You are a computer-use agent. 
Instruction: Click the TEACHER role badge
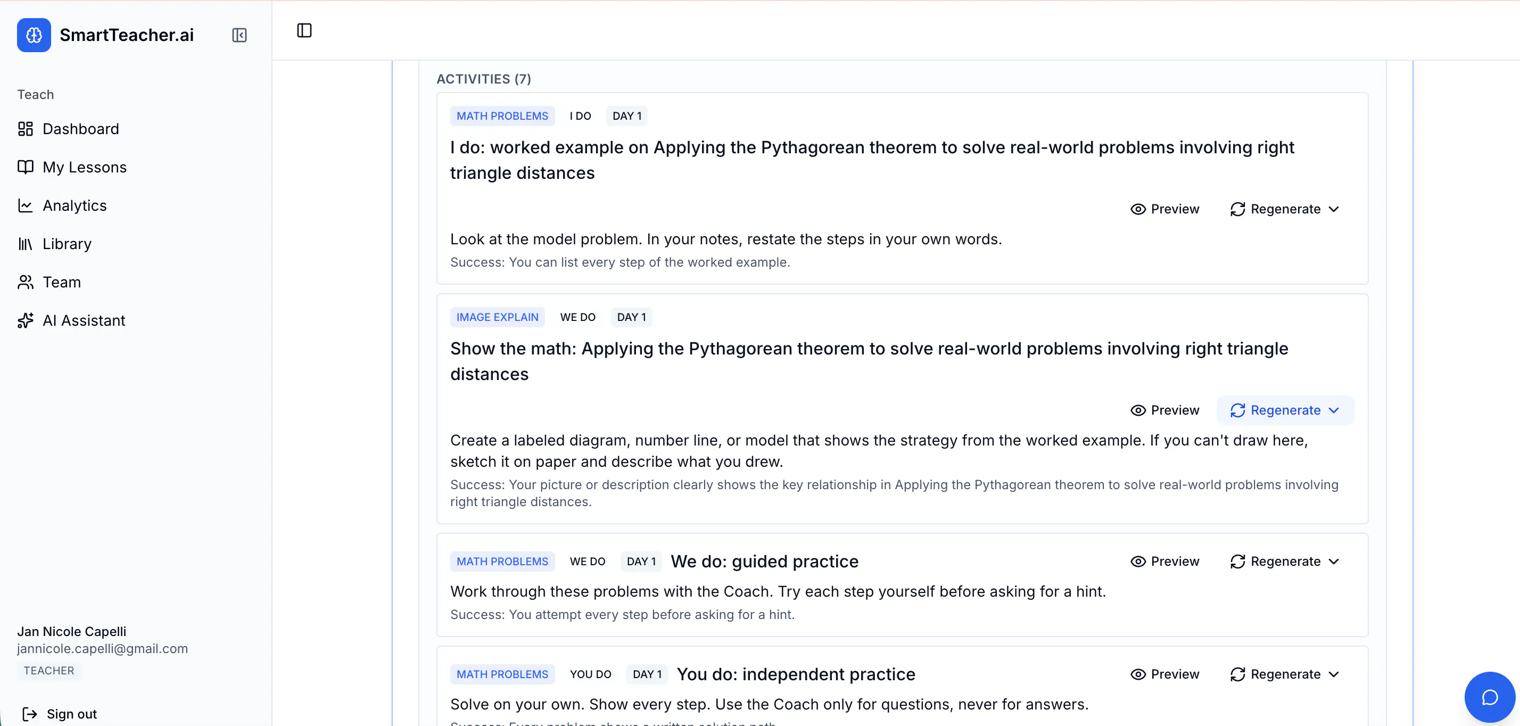[49, 671]
